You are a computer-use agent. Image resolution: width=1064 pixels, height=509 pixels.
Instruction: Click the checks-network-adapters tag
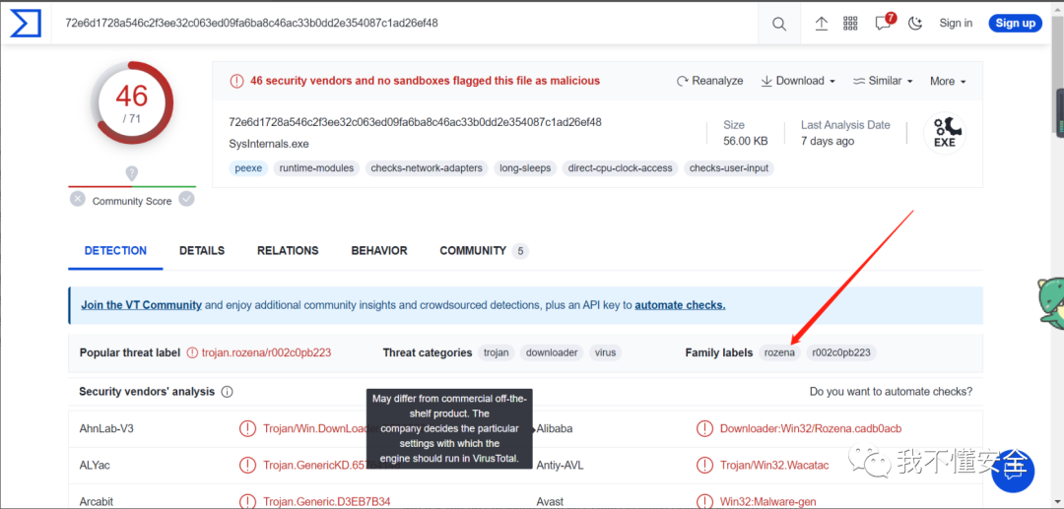427,168
